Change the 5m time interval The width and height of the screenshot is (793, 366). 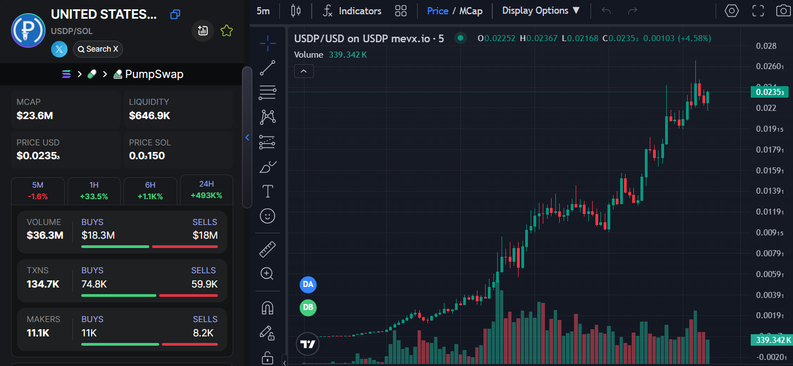(x=263, y=11)
